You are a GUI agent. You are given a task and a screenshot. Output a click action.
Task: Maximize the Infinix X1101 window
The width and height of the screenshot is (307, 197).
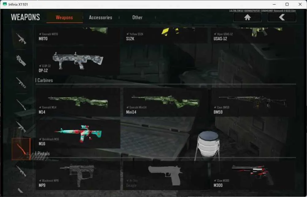[x=287, y=4]
